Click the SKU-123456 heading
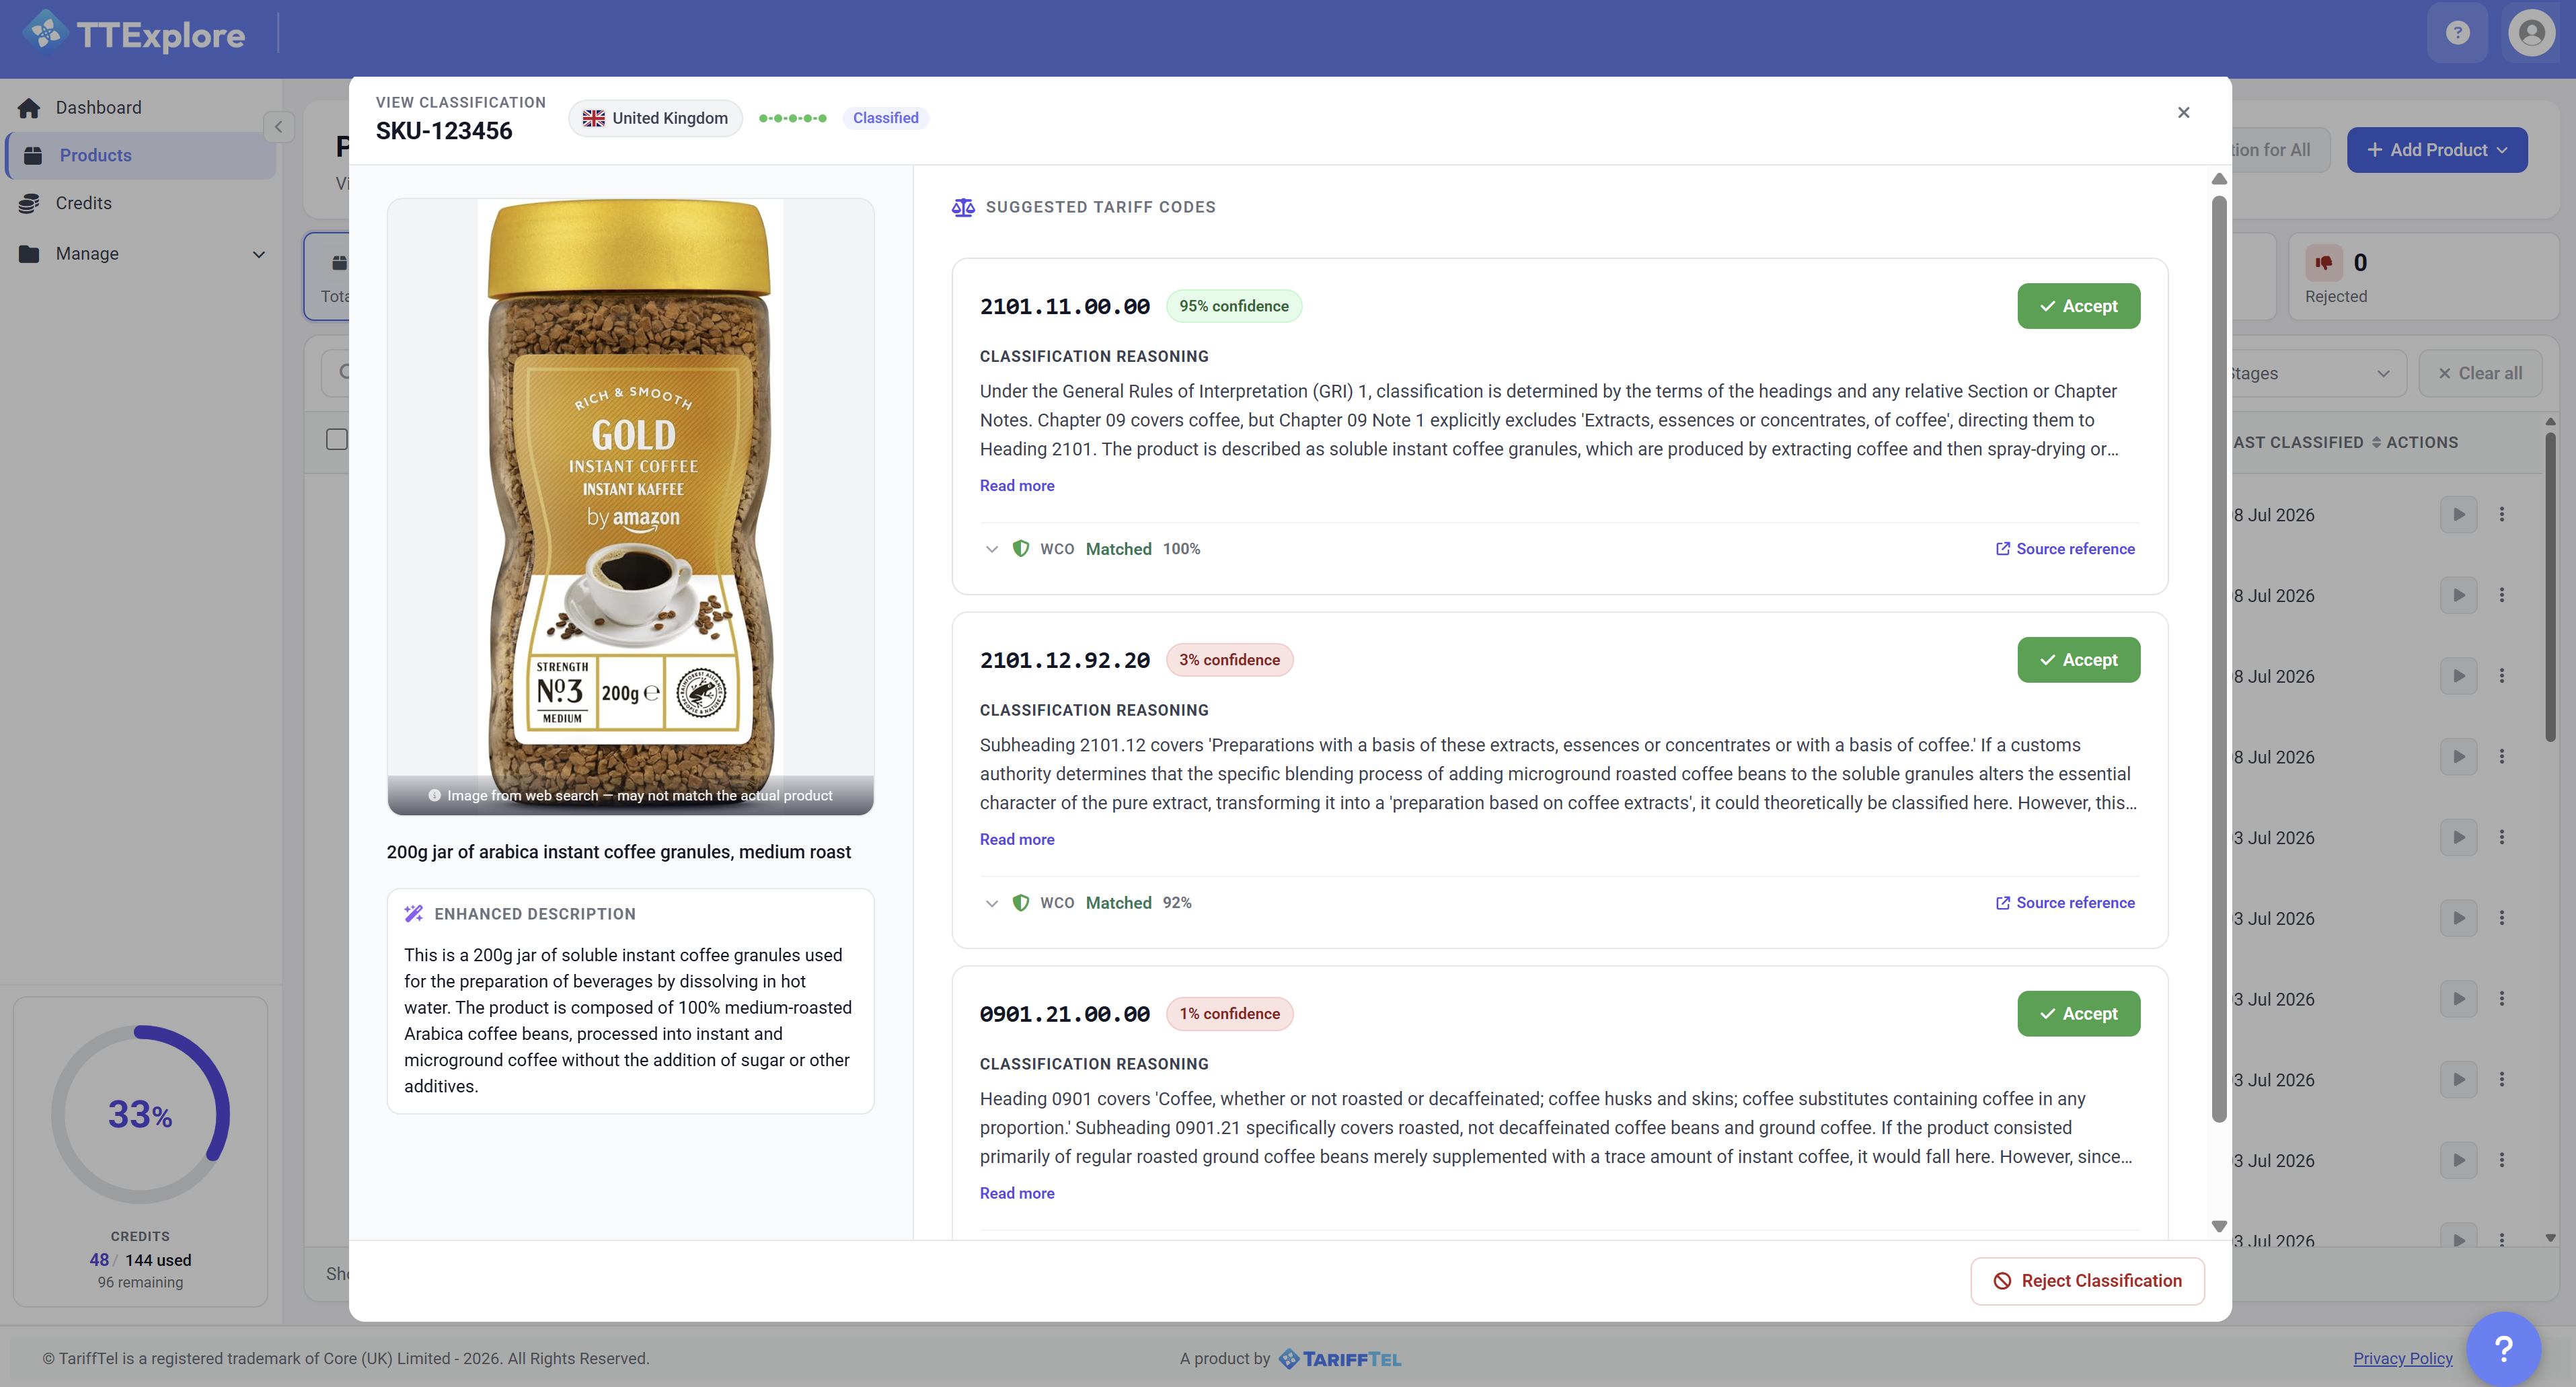The height and width of the screenshot is (1387, 2576). point(443,131)
